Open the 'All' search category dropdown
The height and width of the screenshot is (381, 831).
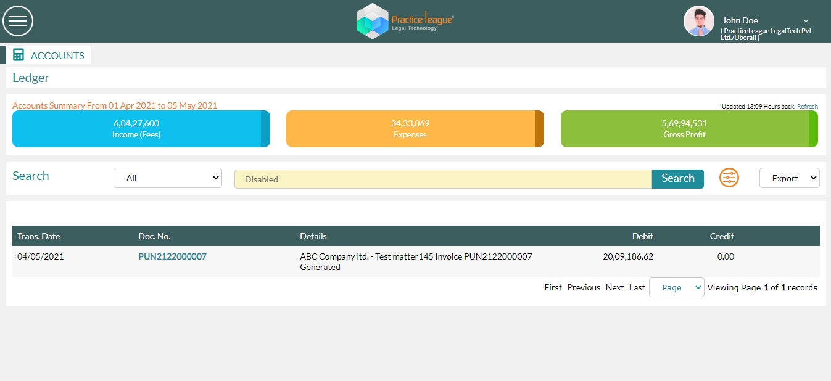(x=168, y=178)
